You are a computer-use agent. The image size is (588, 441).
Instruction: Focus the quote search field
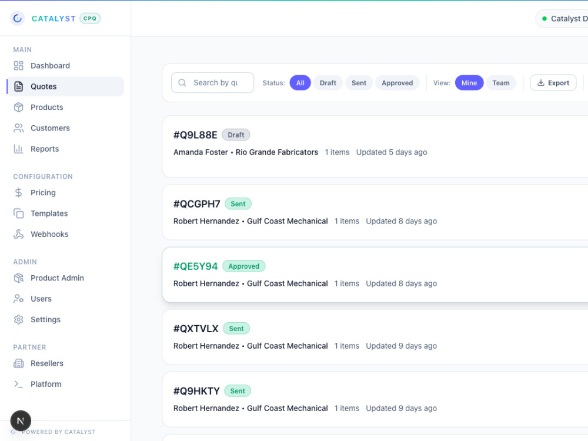(x=213, y=82)
